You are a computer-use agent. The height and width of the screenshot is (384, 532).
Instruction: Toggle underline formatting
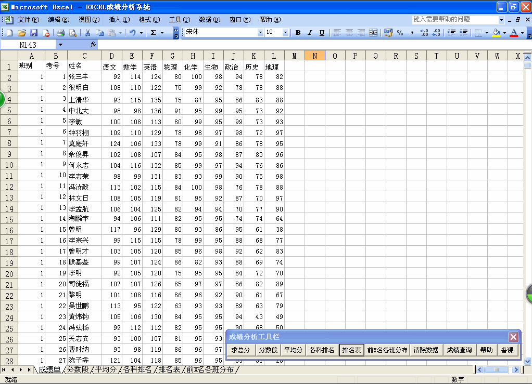pyautogui.click(x=322, y=32)
